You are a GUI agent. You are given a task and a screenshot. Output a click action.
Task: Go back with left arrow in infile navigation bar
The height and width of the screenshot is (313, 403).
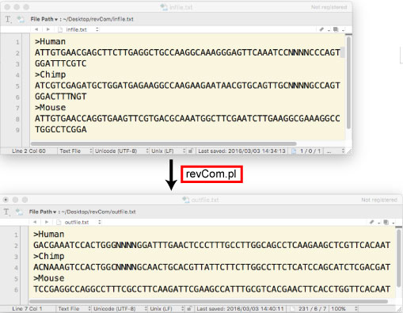coord(36,29)
